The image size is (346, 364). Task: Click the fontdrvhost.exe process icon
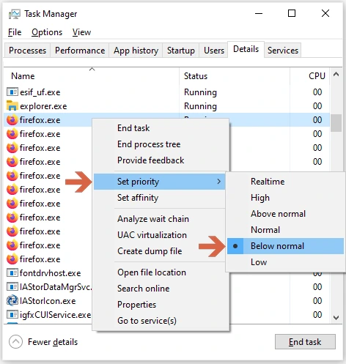[x=12, y=272]
